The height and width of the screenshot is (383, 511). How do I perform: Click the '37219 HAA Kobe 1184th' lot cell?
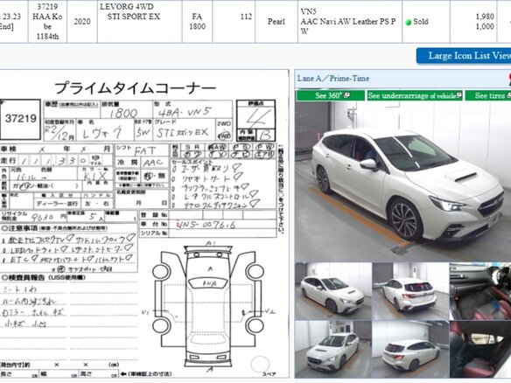[x=47, y=21]
